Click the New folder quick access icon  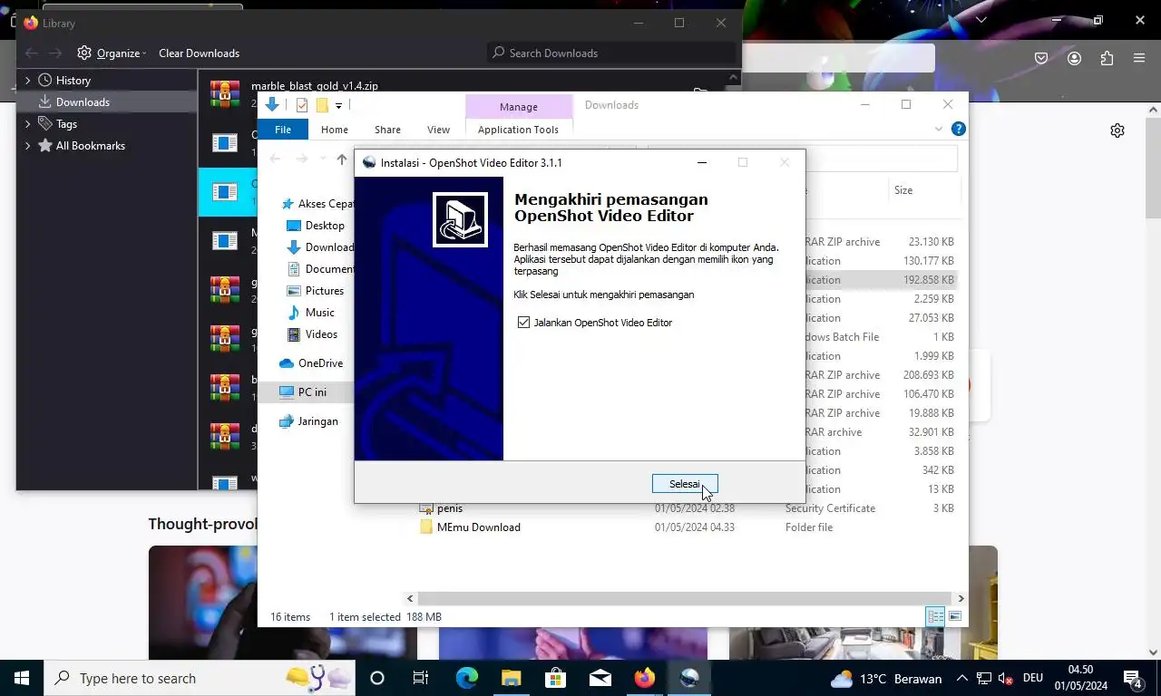point(321,105)
